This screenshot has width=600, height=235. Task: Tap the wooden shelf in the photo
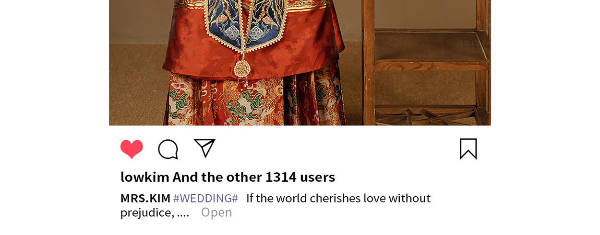click(426, 62)
